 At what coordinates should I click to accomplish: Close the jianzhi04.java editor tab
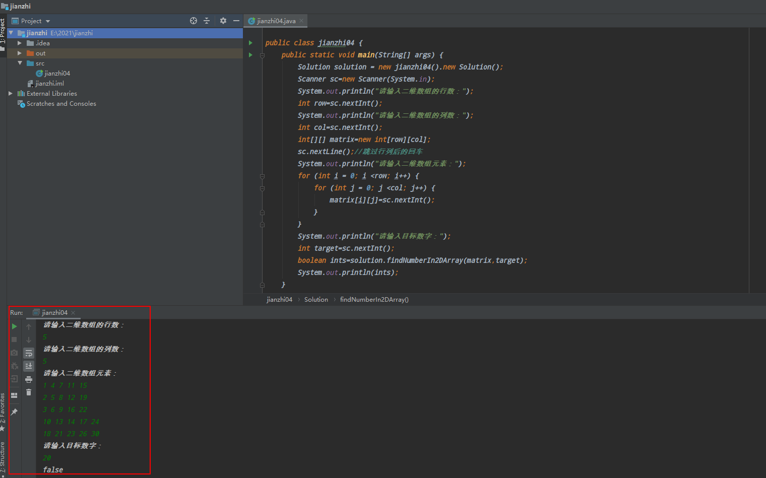coord(301,21)
